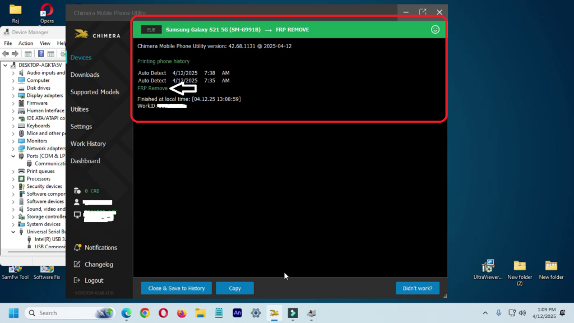Screen dimensions: 574x323
Task: Open Settings gear from the taskbar
Action: 256,313
